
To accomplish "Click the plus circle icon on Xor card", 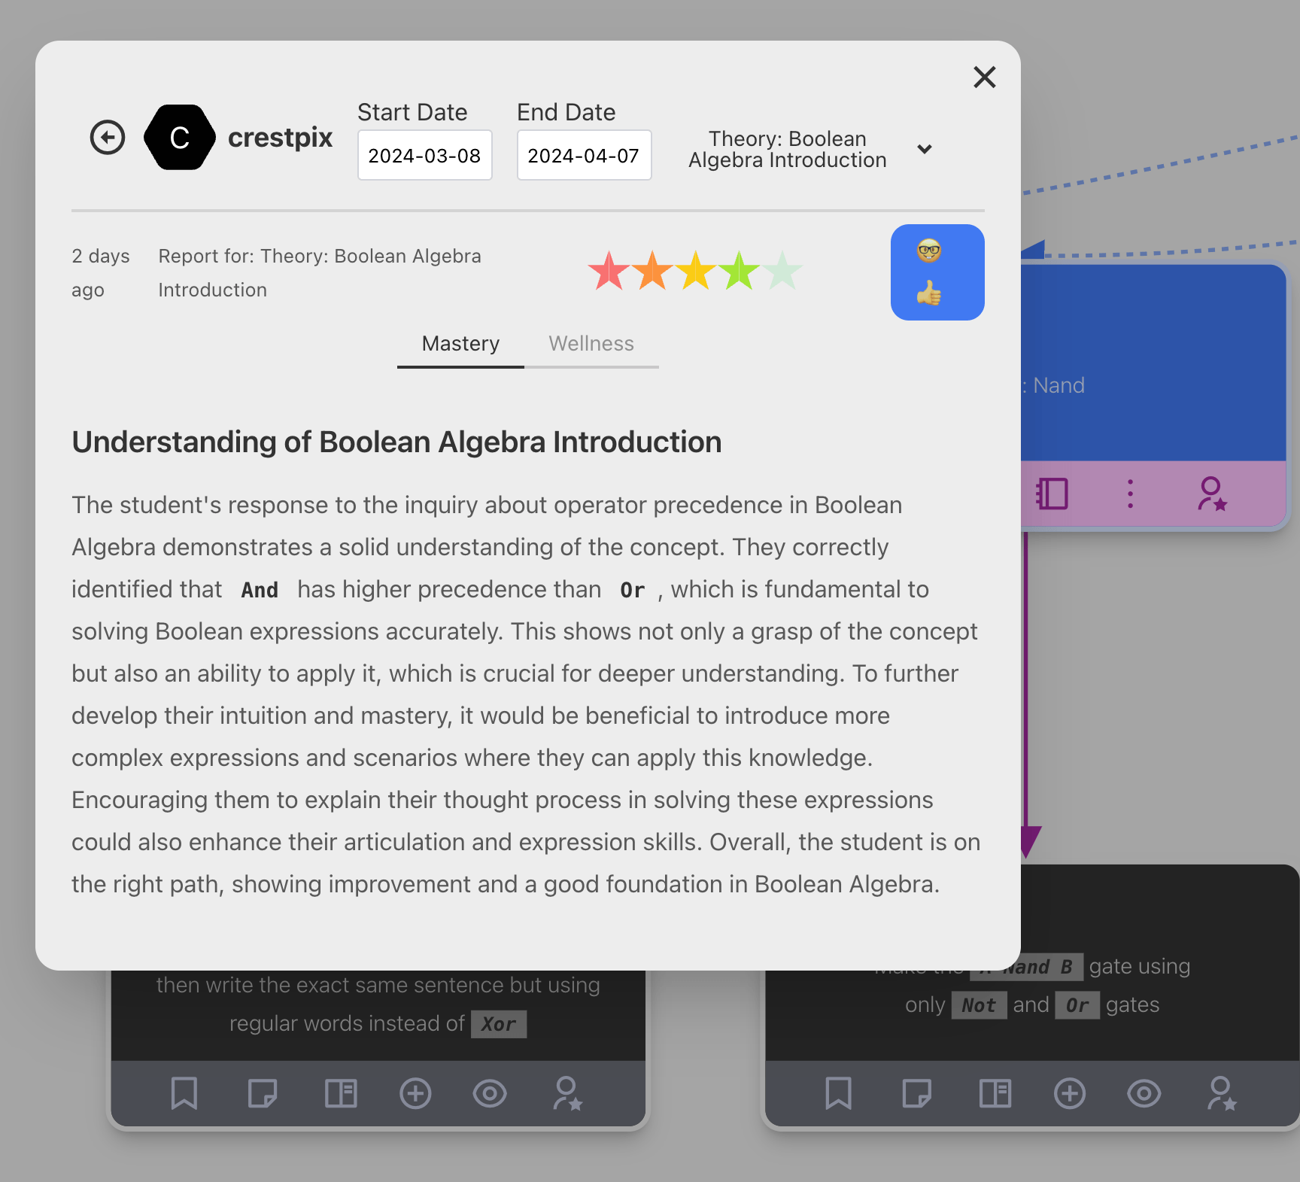I will [415, 1093].
